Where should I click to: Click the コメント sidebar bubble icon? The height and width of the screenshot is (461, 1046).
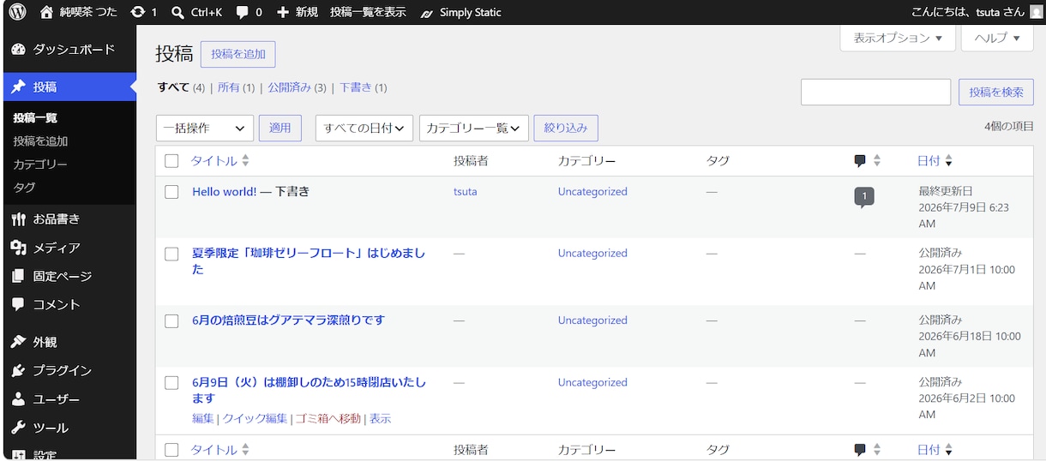tap(19, 304)
